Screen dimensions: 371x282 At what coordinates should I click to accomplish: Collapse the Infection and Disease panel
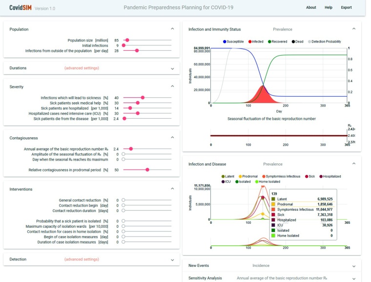click(x=353, y=164)
